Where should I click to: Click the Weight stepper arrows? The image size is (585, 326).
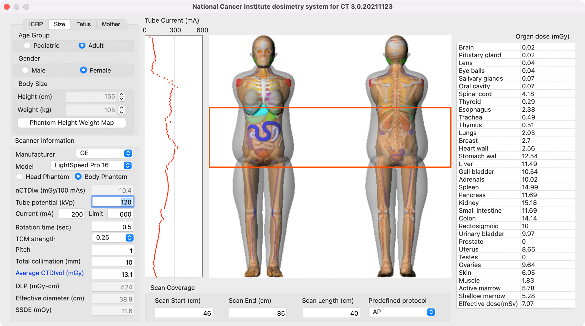click(122, 110)
